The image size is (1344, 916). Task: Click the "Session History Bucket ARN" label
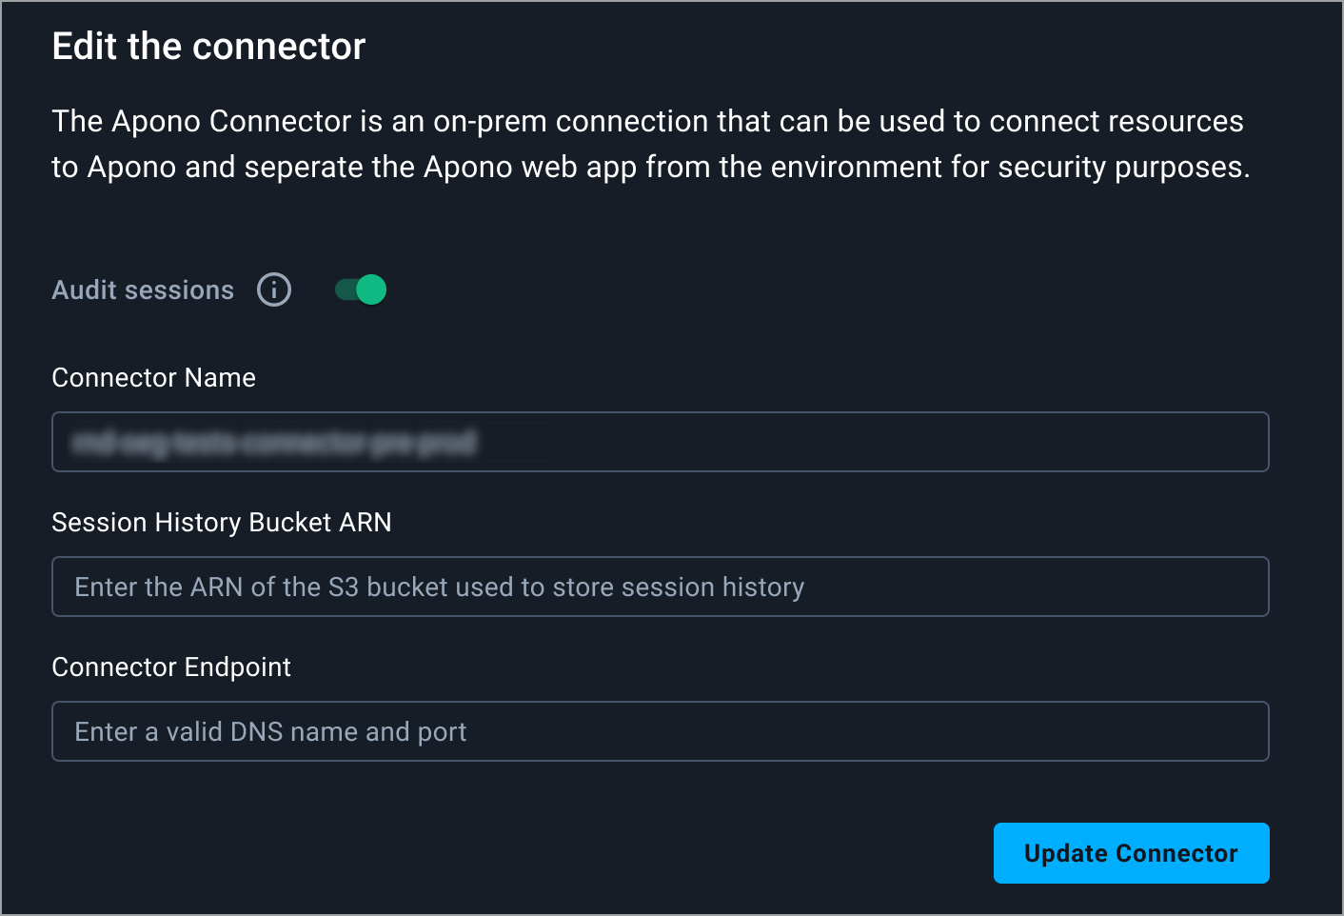click(x=222, y=523)
